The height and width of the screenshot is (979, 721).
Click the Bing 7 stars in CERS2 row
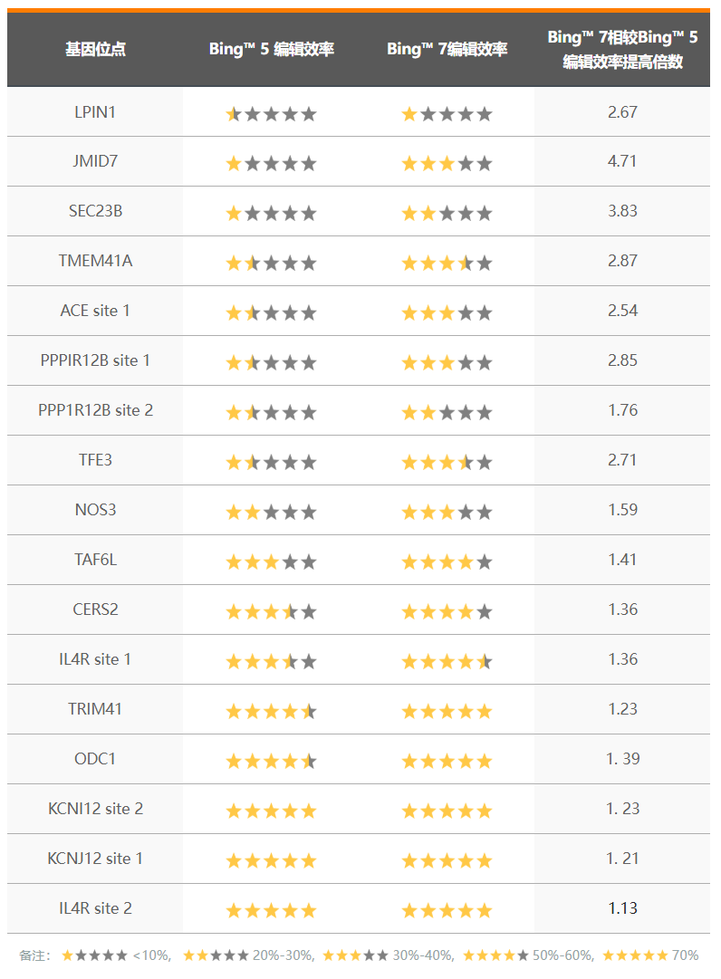(x=447, y=612)
